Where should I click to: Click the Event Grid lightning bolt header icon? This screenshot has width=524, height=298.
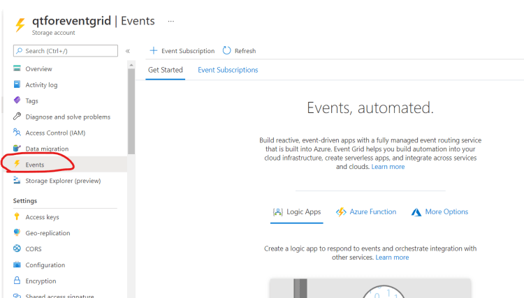[x=20, y=25]
